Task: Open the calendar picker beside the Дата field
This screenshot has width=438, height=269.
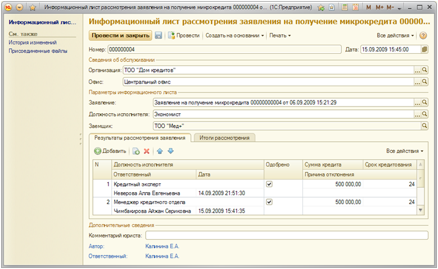Action: (x=425, y=49)
